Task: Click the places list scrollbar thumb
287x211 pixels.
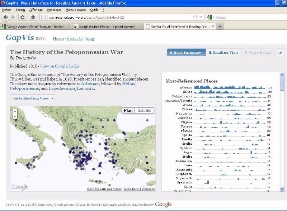Action: pyautogui.click(x=282, y=83)
